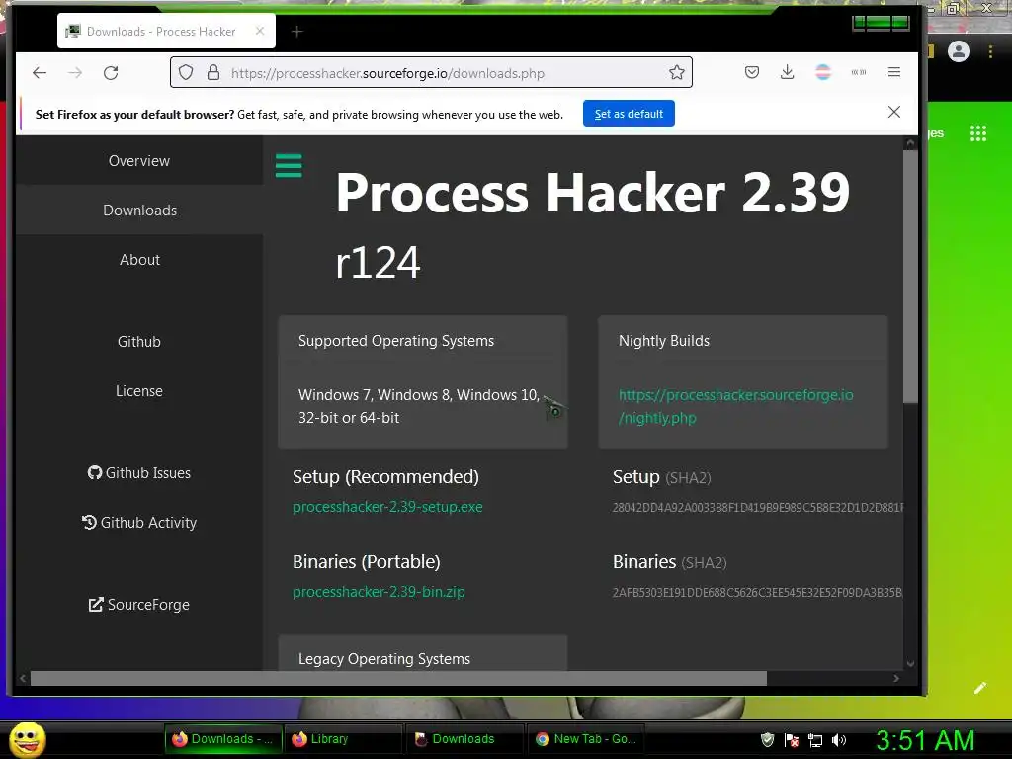Image resolution: width=1012 pixels, height=759 pixels.
Task: Open About in the sidebar
Action: (x=139, y=260)
